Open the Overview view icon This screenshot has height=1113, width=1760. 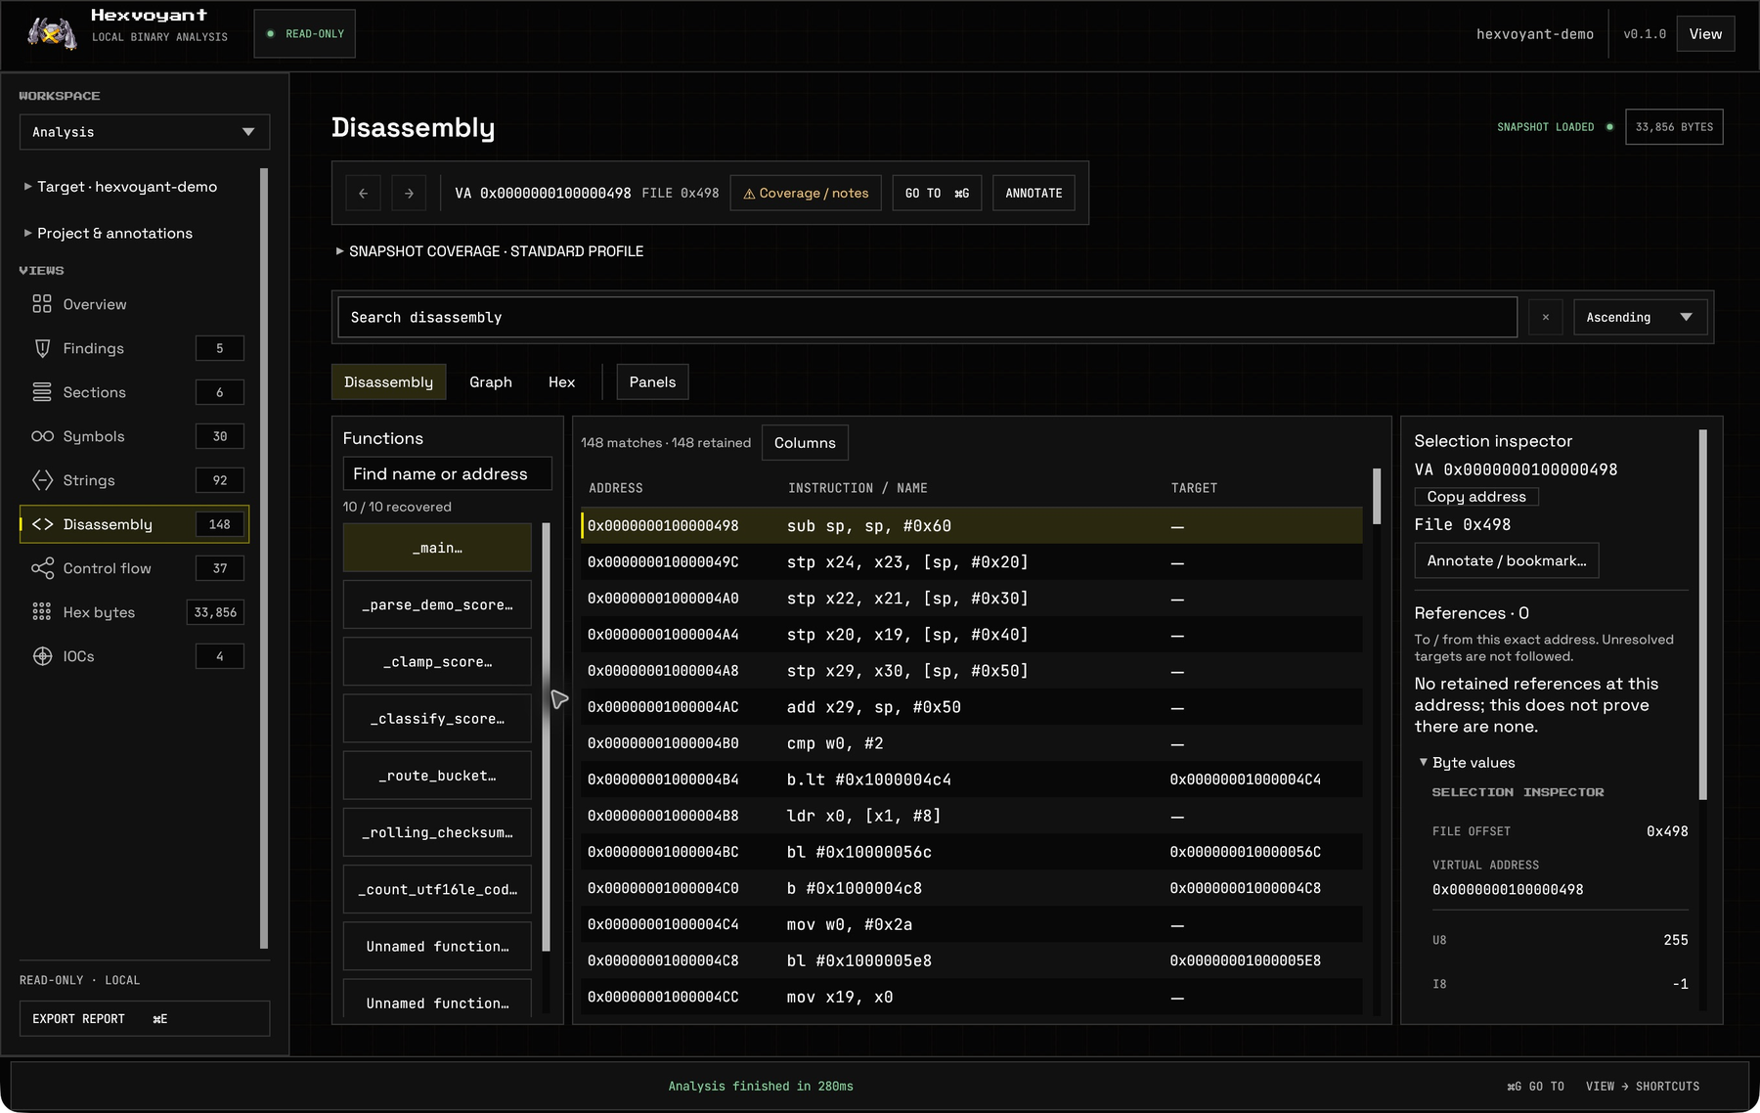[42, 304]
